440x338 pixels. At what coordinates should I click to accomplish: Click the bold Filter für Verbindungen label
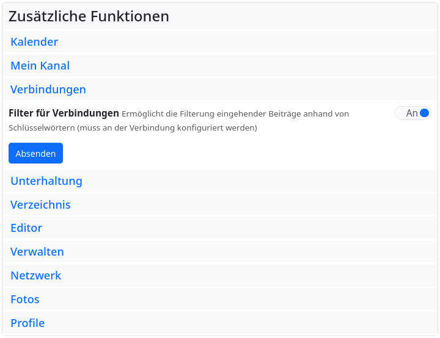[x=64, y=113]
